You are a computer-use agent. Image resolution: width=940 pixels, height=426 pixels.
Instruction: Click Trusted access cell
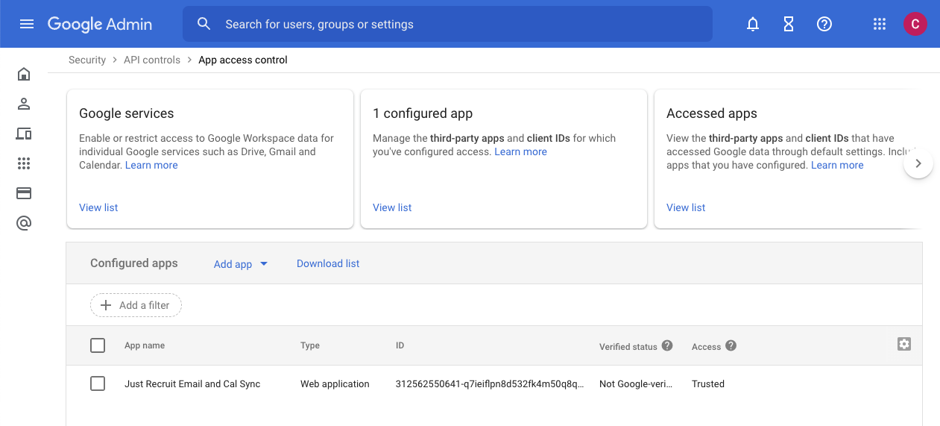tap(708, 383)
